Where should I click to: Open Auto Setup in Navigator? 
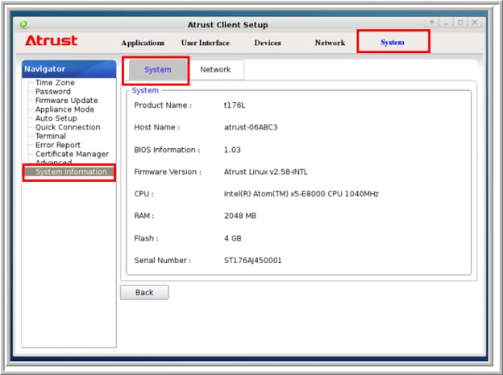click(x=56, y=118)
